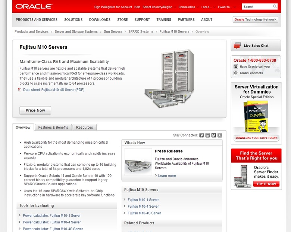Viewport: 291px width, 232px height.
Task: Go to Server and Storage Systems breadcrumb
Action: coord(76,31)
